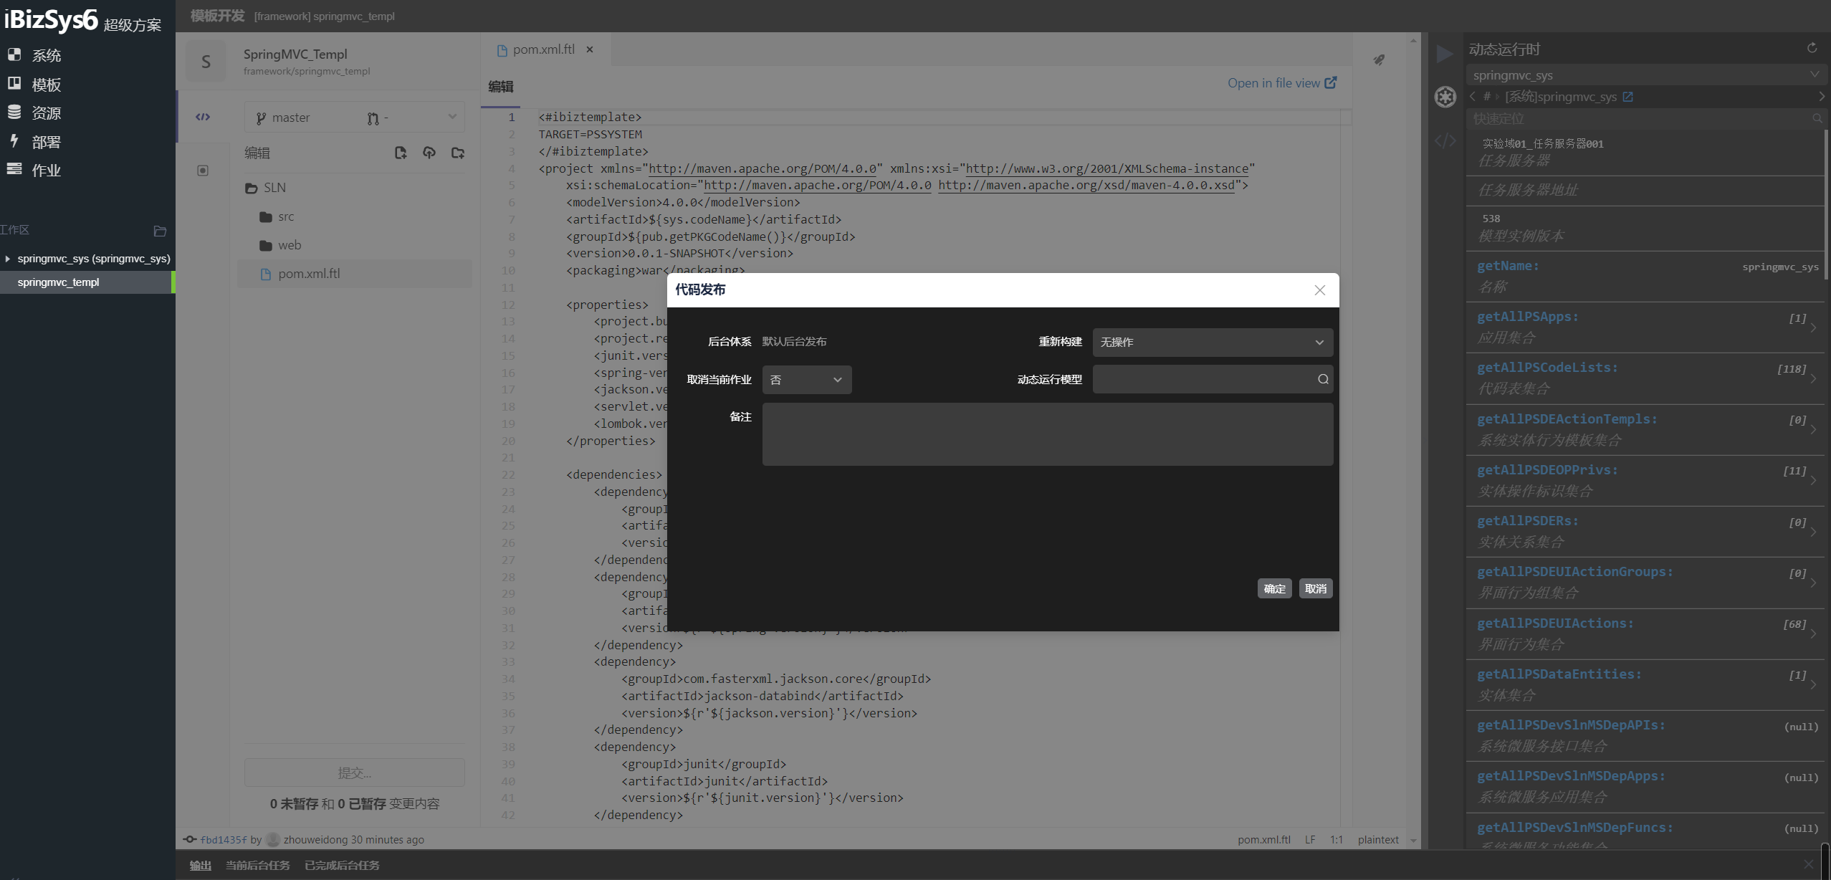The image size is (1831, 880).
Task: Click the 取消 button in the dialog
Action: click(1316, 589)
